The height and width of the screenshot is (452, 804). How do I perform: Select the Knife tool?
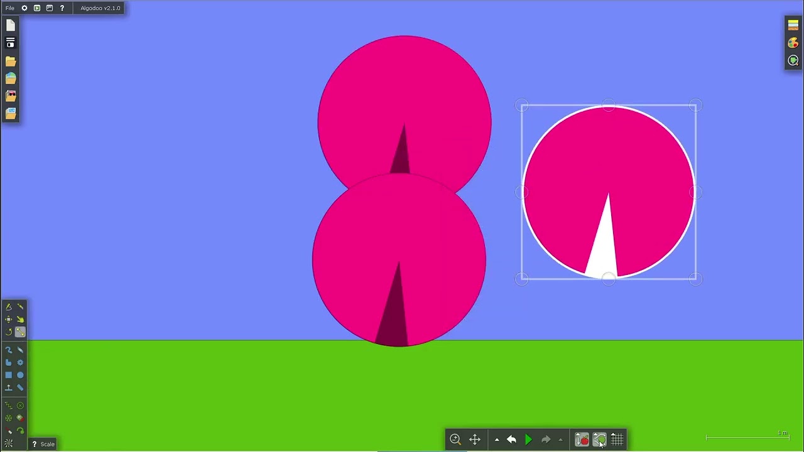click(x=20, y=307)
